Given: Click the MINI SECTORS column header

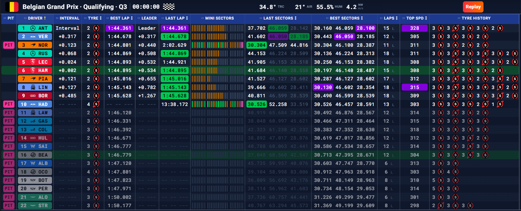Looking at the screenshot, I should (x=218, y=18).
